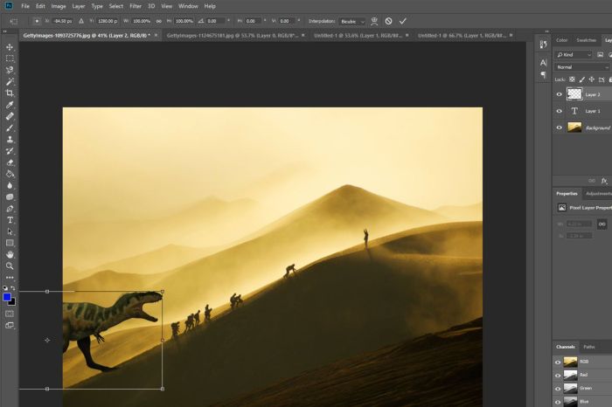Switch to the Paths tab

pyautogui.click(x=589, y=347)
